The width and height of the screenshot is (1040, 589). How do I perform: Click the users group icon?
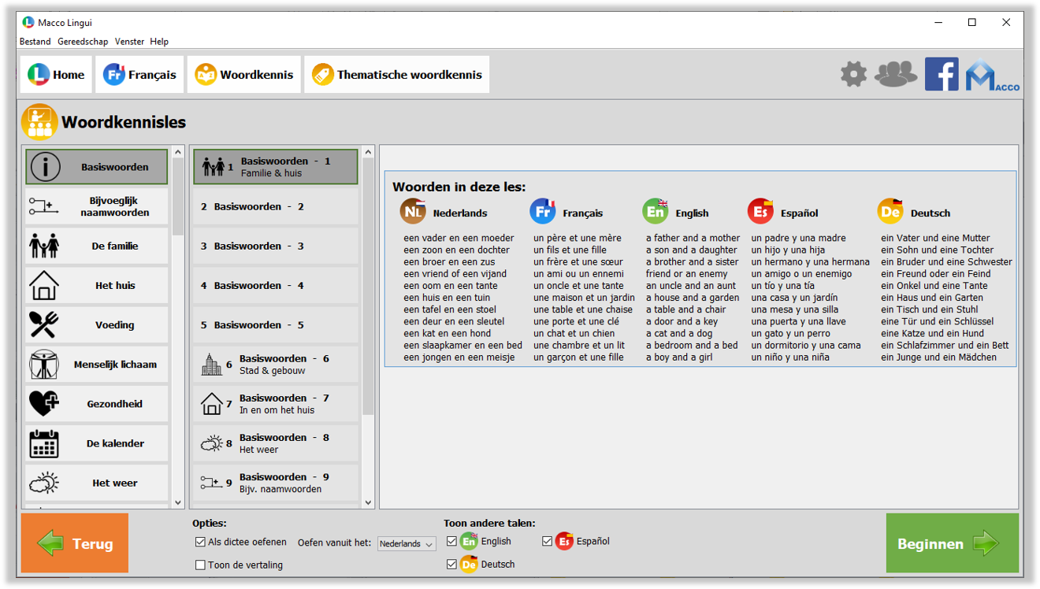(x=896, y=75)
